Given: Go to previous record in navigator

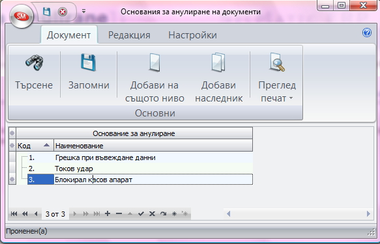Looking at the screenshot, I should [x=36, y=214].
